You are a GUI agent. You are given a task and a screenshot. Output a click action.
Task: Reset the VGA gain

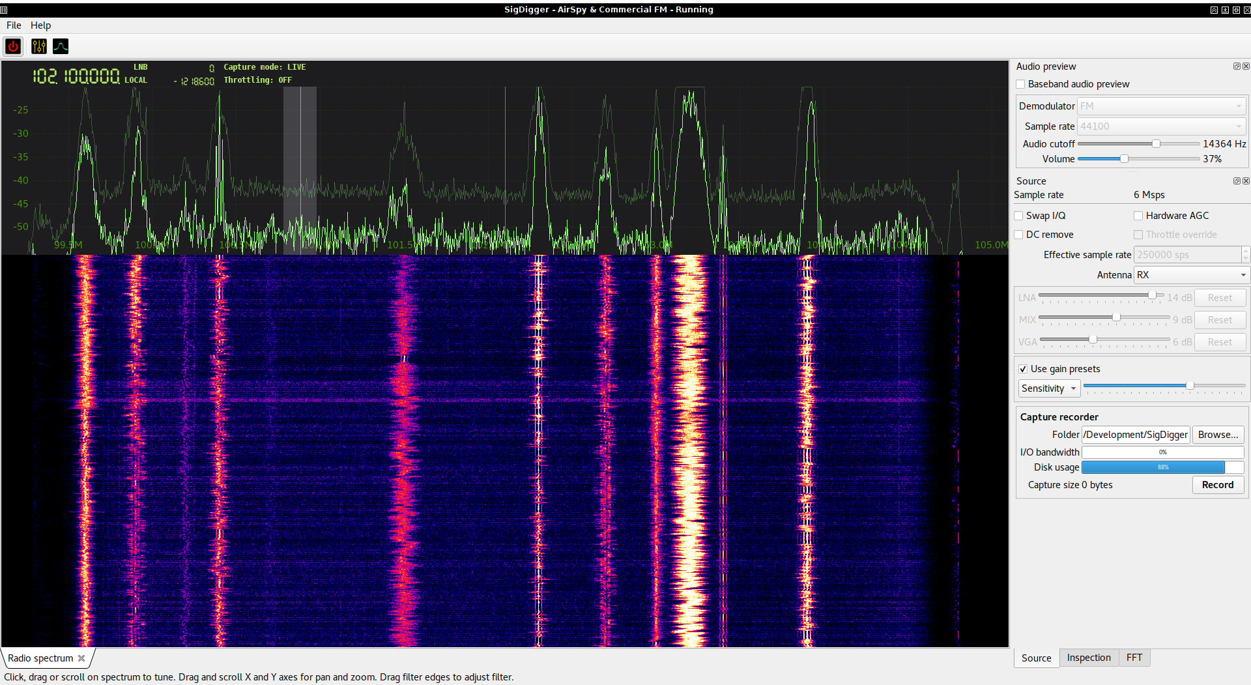(x=1220, y=342)
